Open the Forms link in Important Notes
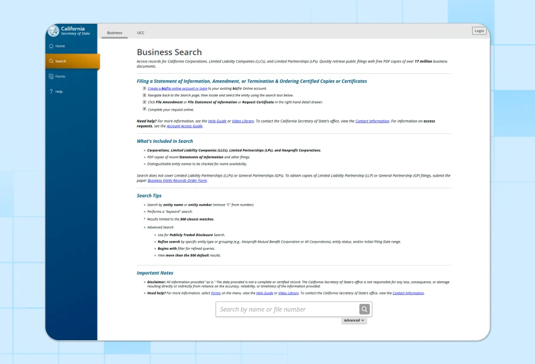Image resolution: width=535 pixels, height=364 pixels. (216, 293)
